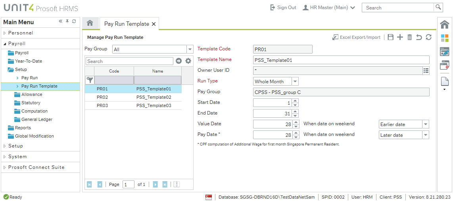Screen dimensions: 453x201
Task: Save the template with the floppy disk icon
Action: point(391,37)
